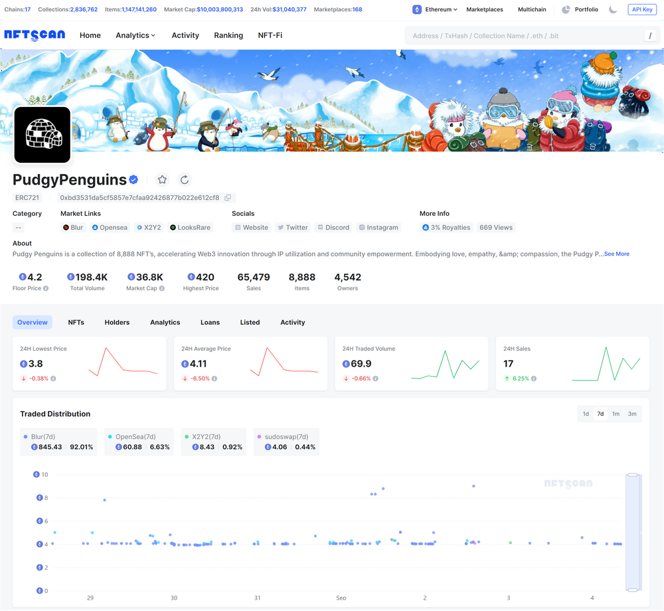
Task: Add PudgyPenguins to favorites with star icon
Action: (162, 180)
